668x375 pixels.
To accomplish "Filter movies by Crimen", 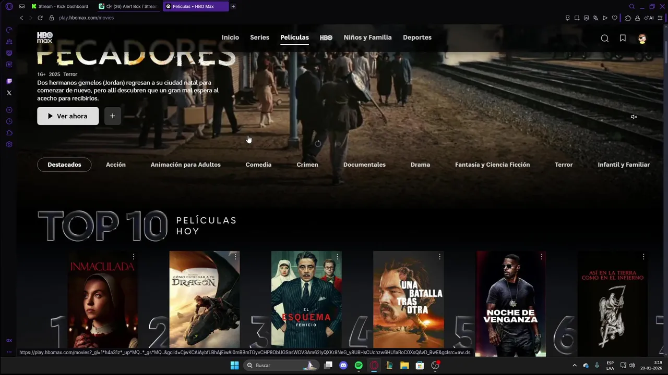I will (307, 165).
